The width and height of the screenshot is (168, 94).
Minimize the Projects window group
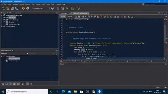click(x=57, y=13)
